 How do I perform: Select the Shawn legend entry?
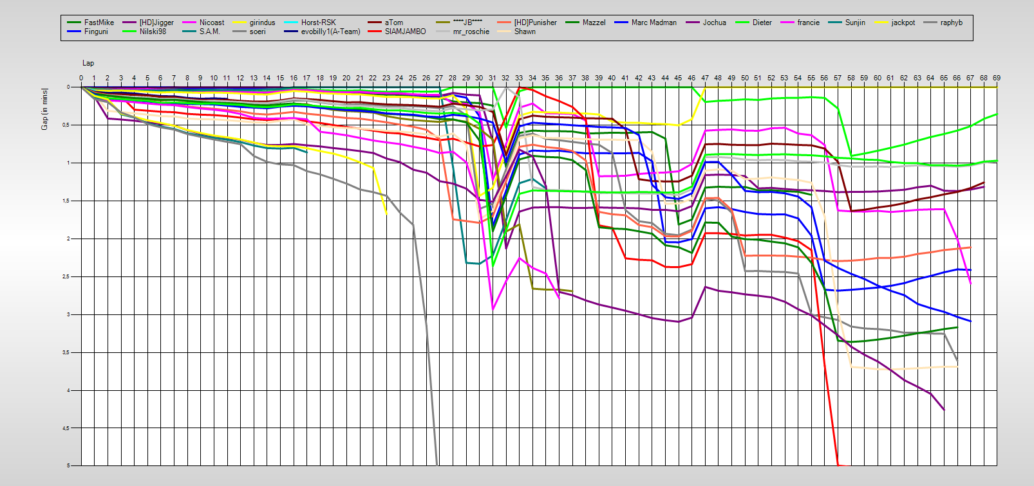[x=525, y=32]
